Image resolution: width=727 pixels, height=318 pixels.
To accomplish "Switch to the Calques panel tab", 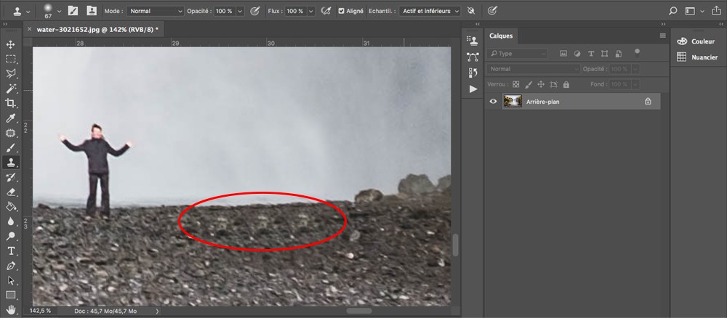I will (x=501, y=36).
